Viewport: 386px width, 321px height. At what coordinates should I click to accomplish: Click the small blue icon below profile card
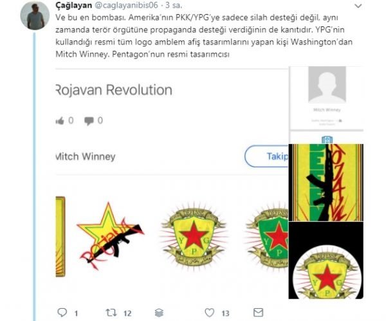(327, 140)
